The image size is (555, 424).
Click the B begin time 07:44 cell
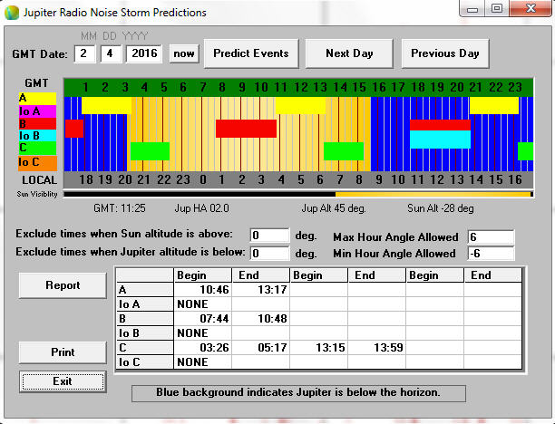tap(203, 319)
